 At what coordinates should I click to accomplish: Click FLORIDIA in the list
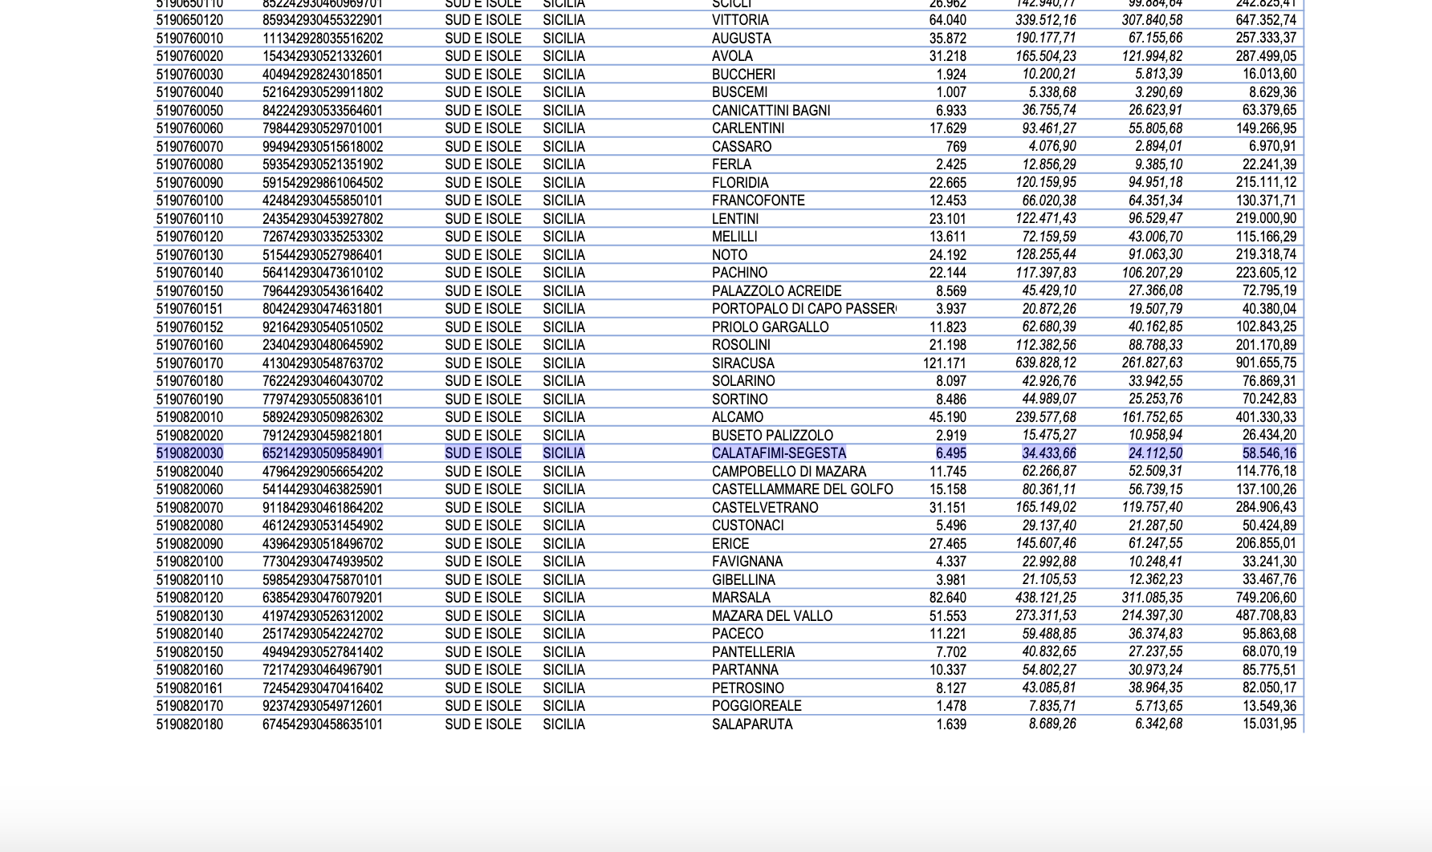(740, 183)
